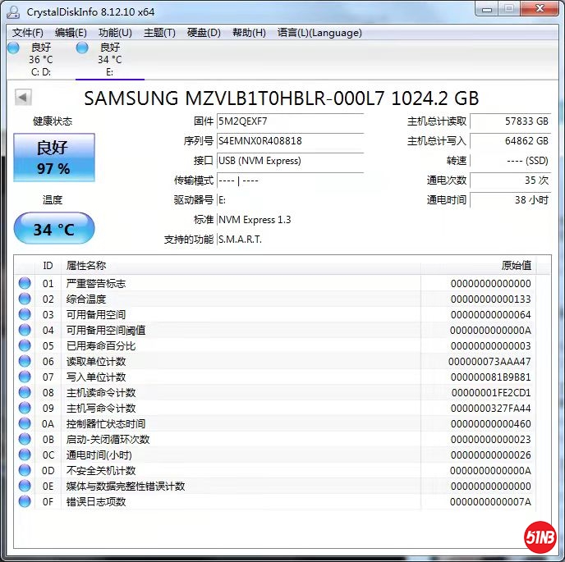Click the 属性名称 column header
565x562 pixels.
pyautogui.click(x=241, y=266)
